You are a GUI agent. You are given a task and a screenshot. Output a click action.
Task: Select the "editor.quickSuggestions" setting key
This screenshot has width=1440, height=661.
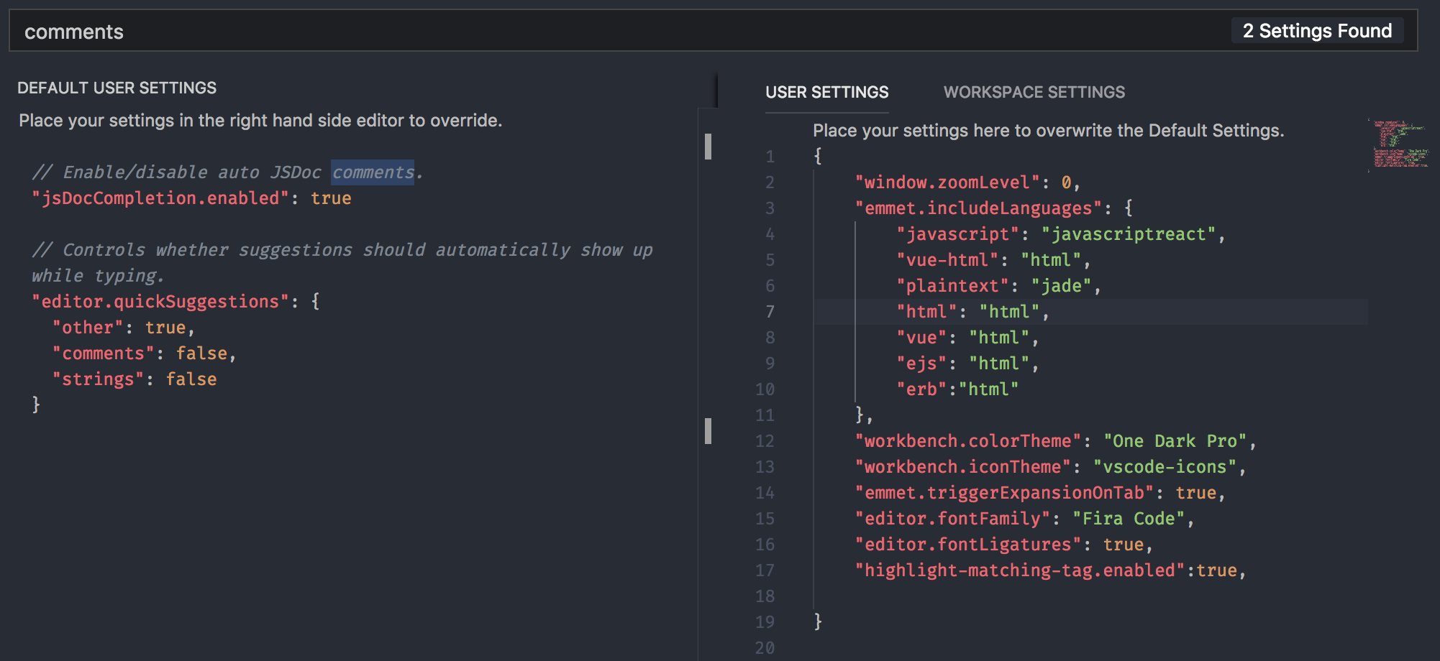[160, 302]
